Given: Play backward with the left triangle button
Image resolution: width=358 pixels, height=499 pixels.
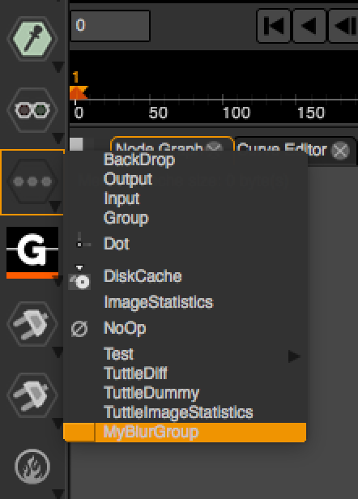Looking at the screenshot, I should click(x=309, y=26).
